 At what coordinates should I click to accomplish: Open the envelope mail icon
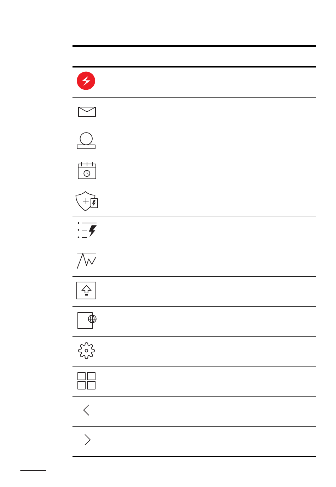pyautogui.click(x=87, y=112)
